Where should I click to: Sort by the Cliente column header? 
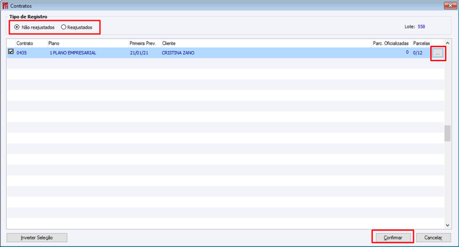pos(266,43)
